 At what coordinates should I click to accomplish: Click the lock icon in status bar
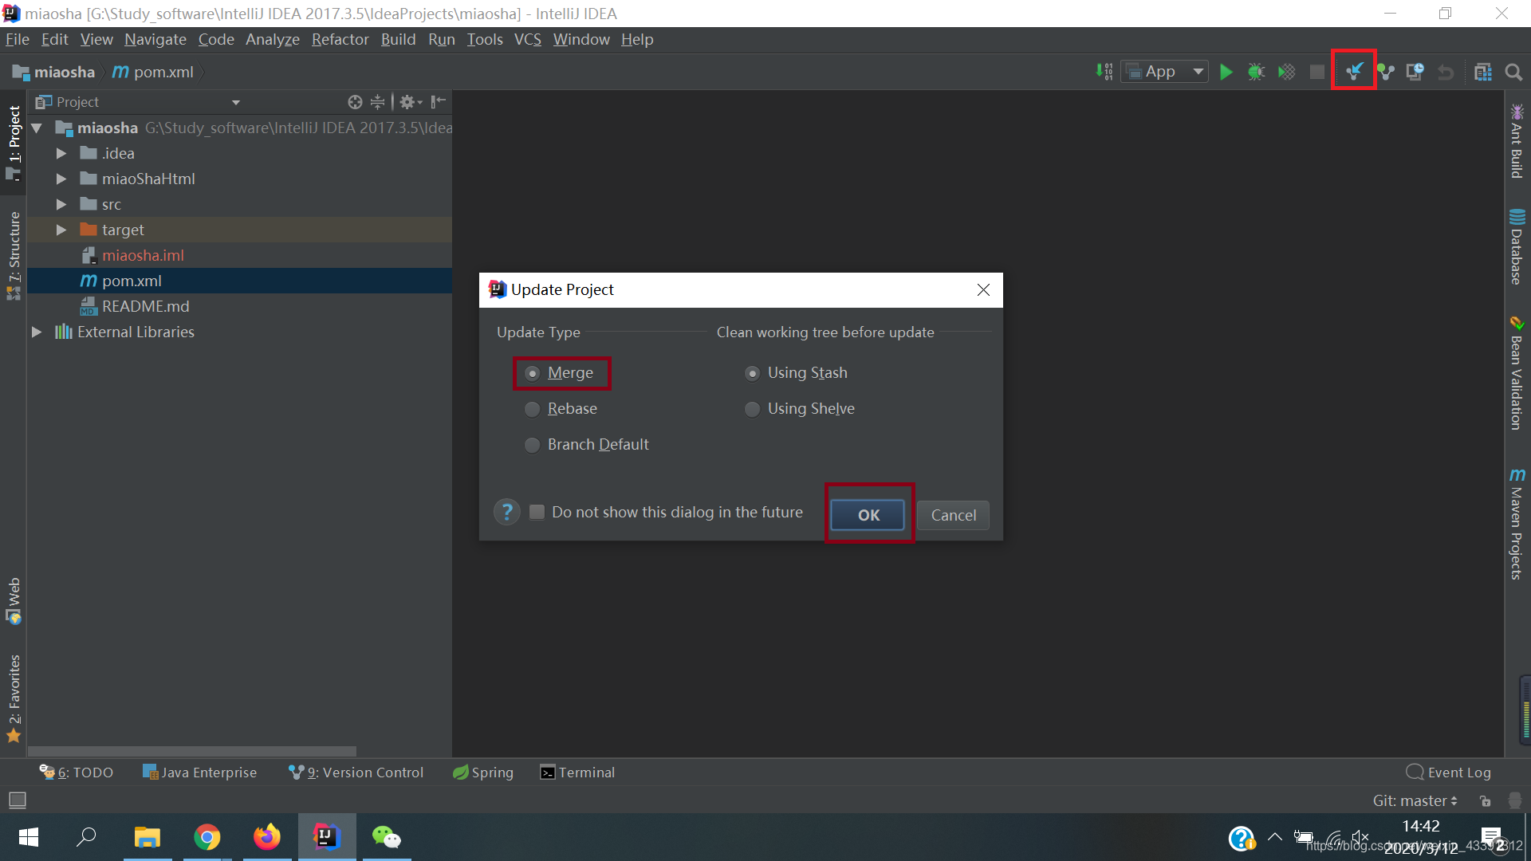pyautogui.click(x=1485, y=800)
